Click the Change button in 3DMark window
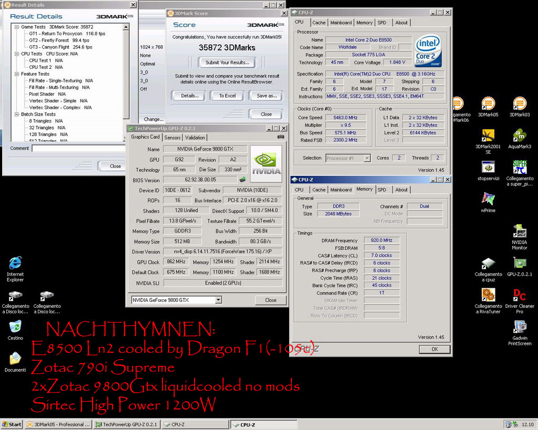Viewport: 538px width, 430px height. click(153, 119)
